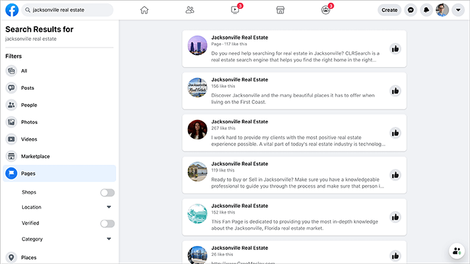Click the All filter icon
The image size is (470, 264).
(11, 71)
